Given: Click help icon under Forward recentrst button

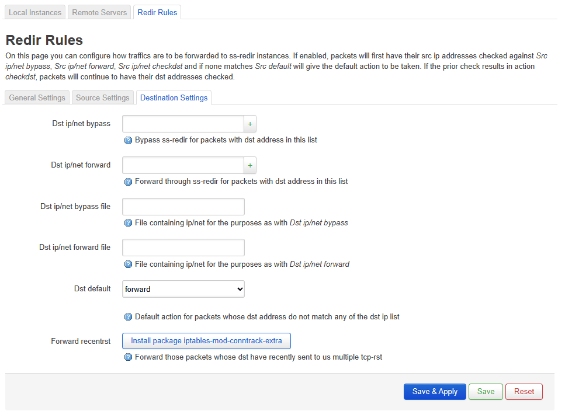Looking at the screenshot, I should (x=129, y=357).
